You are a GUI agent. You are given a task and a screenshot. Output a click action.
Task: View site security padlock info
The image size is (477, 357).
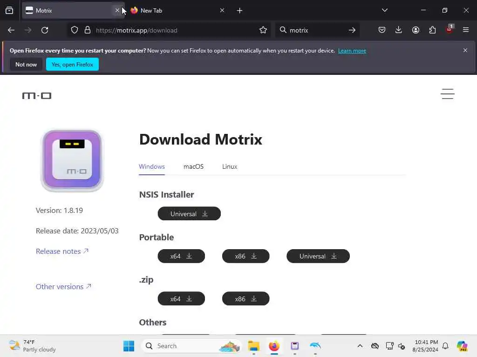point(88,30)
